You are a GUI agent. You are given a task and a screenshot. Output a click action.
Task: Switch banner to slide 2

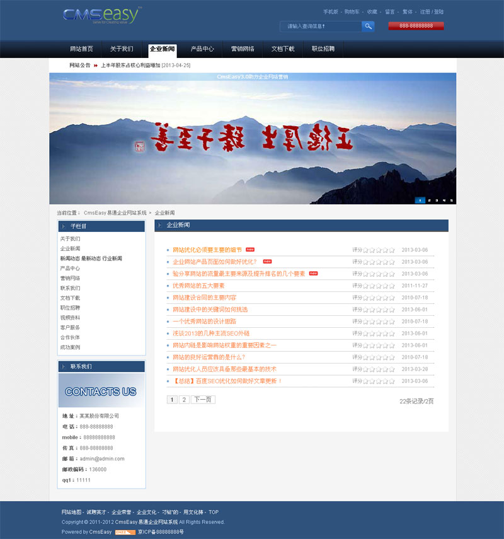click(x=429, y=200)
